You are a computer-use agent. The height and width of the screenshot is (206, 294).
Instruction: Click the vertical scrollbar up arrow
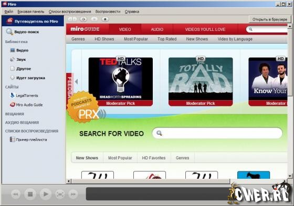(289, 26)
